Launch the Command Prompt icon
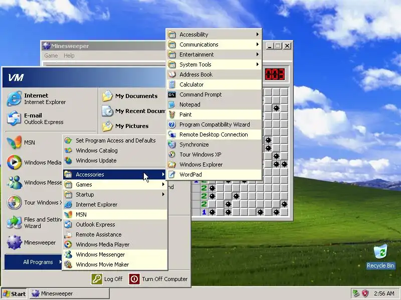The height and width of the screenshot is (300, 401). tap(172, 94)
